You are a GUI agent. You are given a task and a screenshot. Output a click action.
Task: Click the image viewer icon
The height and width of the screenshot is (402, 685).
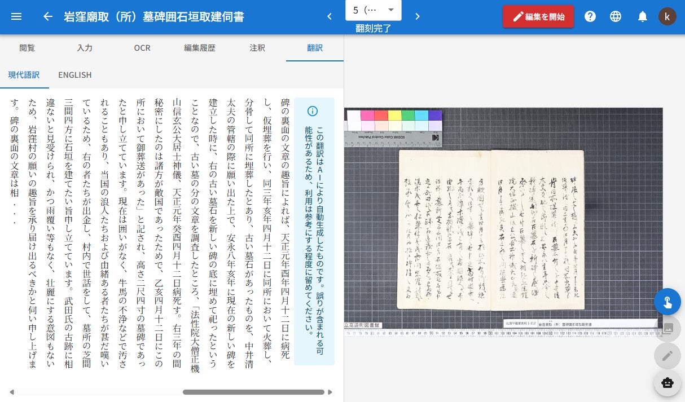(668, 329)
